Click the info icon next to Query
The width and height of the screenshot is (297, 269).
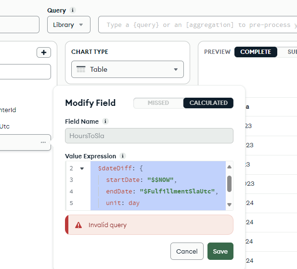(x=73, y=10)
